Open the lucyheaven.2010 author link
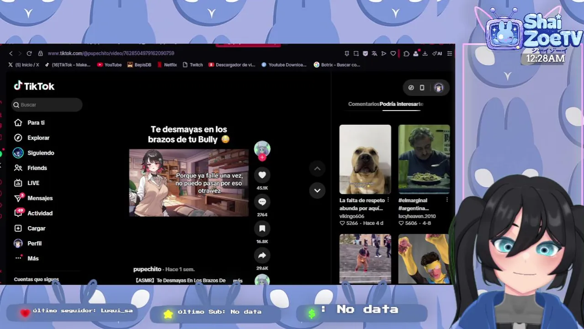 click(x=417, y=216)
